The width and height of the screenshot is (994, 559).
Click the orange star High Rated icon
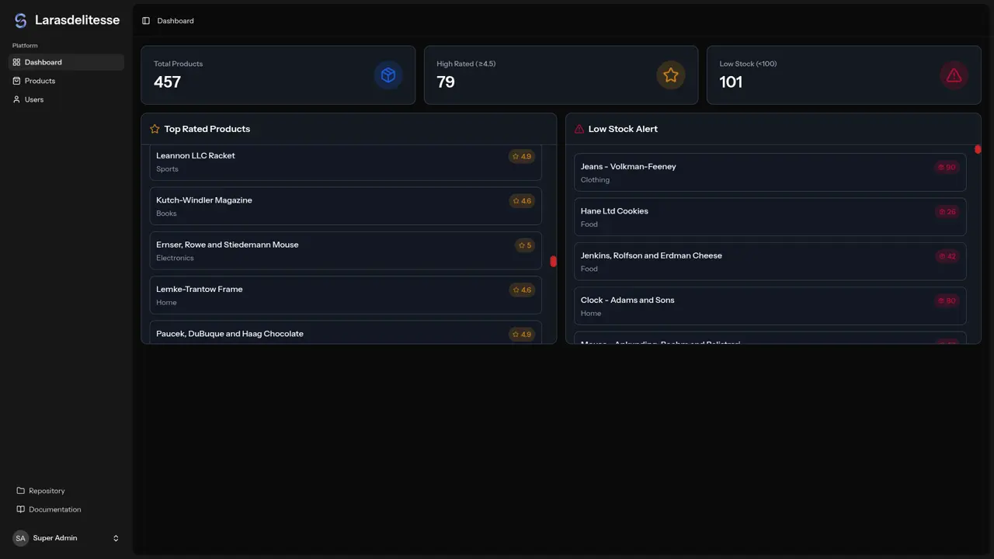pos(671,75)
